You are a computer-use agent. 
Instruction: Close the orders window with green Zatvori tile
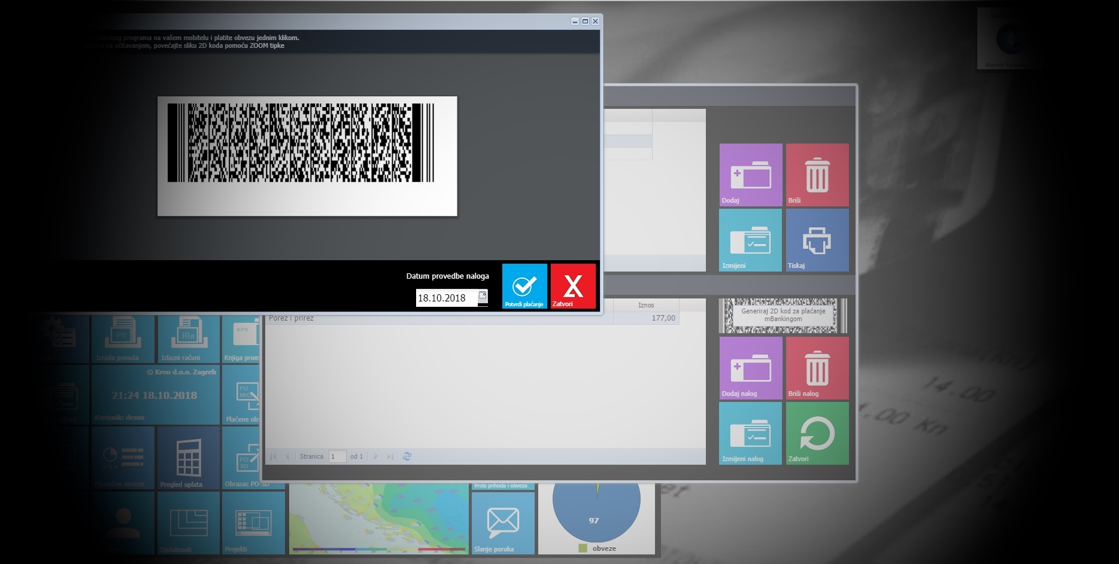click(x=817, y=433)
